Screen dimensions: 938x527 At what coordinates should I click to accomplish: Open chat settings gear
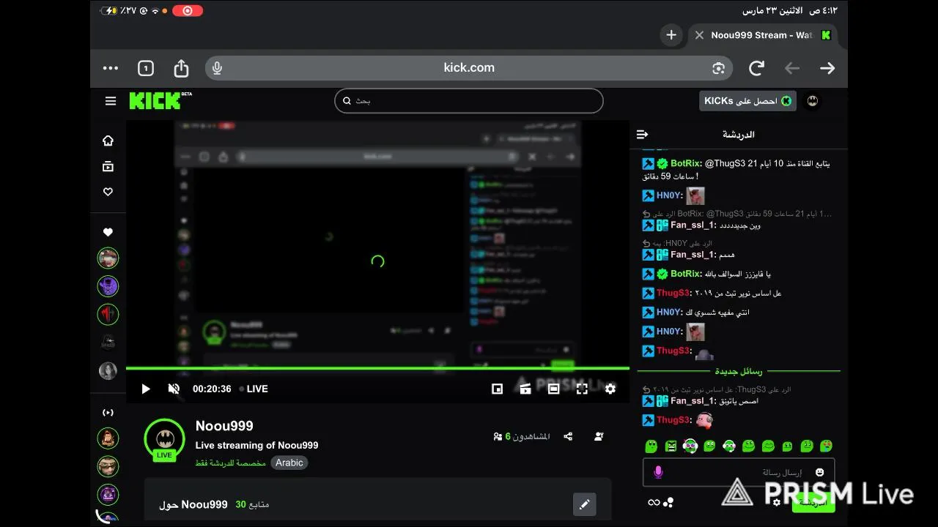pyautogui.click(x=776, y=502)
